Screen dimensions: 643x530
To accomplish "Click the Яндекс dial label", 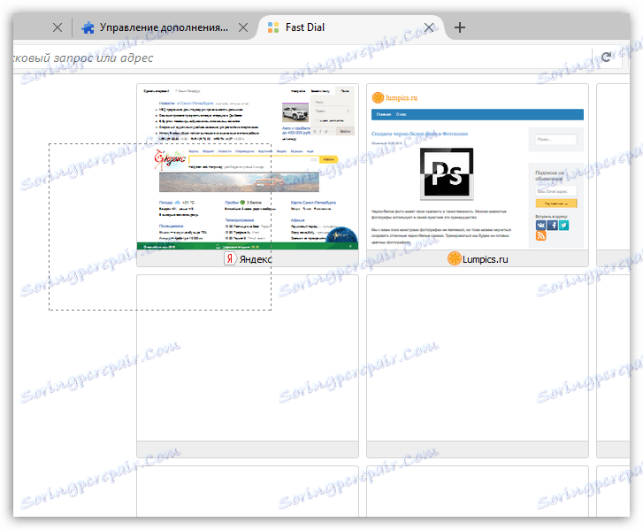I will coord(256,259).
